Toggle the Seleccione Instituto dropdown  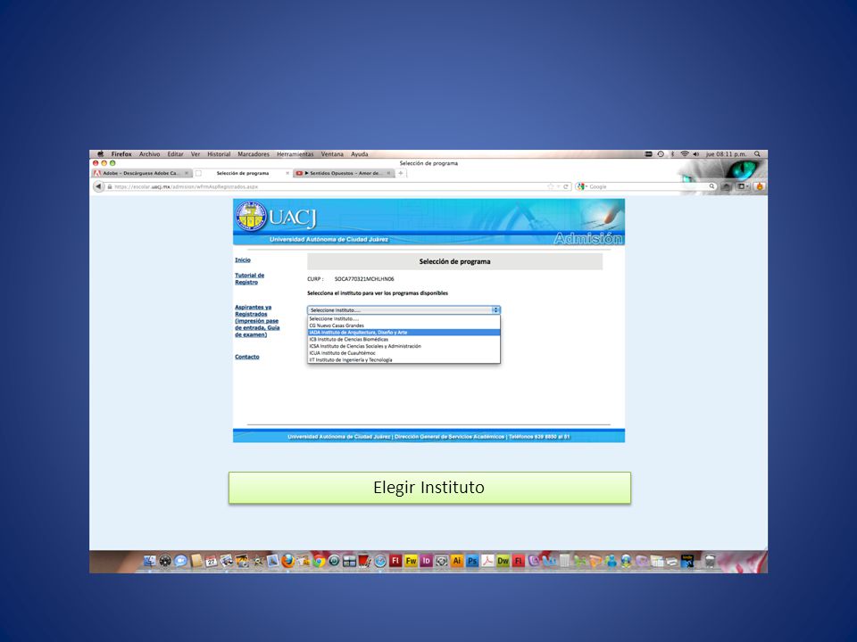click(x=404, y=310)
